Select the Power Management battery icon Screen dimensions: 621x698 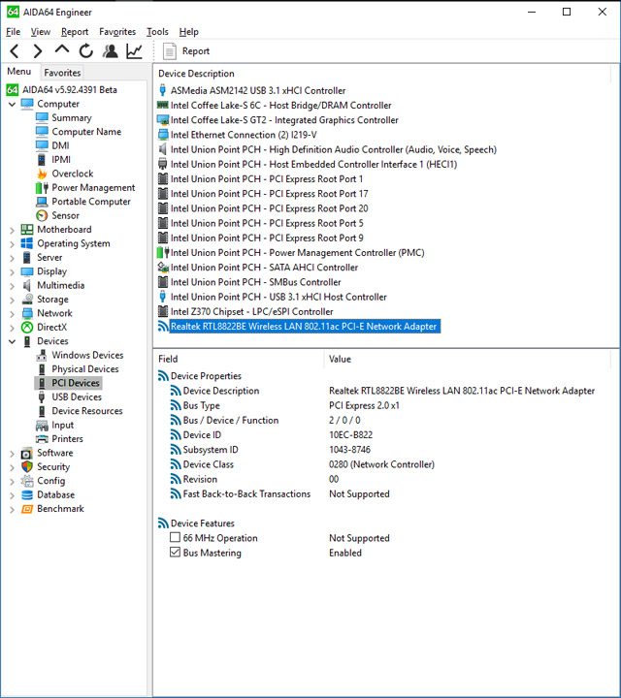[x=42, y=188]
